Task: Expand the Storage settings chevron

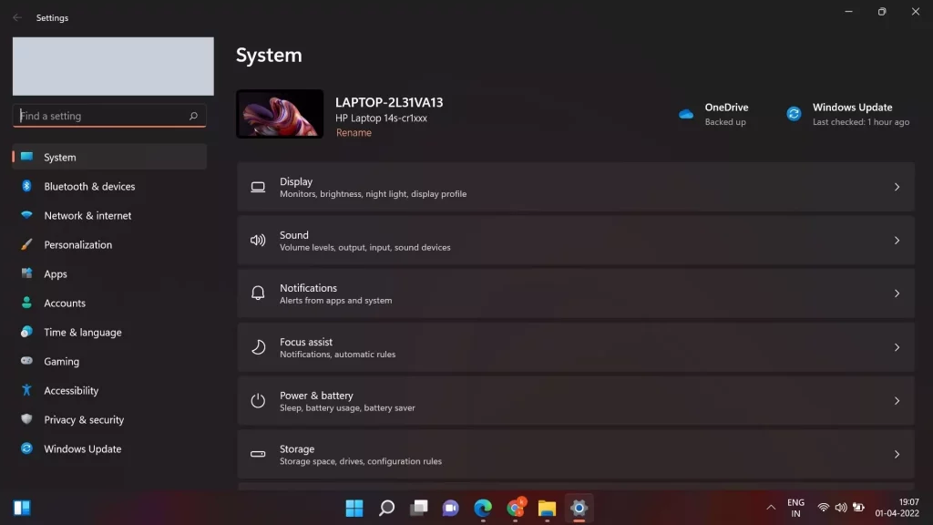Action: pos(897,454)
